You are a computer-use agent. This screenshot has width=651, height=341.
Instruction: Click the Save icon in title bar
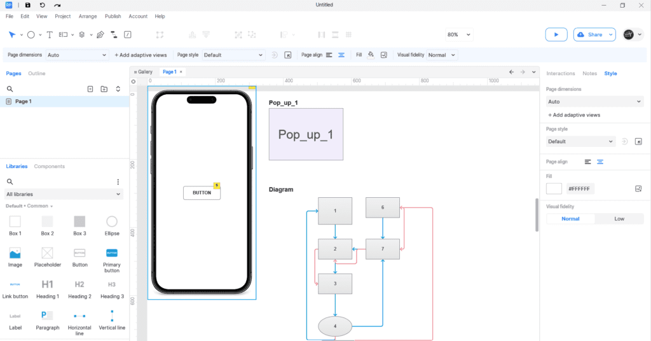coord(27,5)
